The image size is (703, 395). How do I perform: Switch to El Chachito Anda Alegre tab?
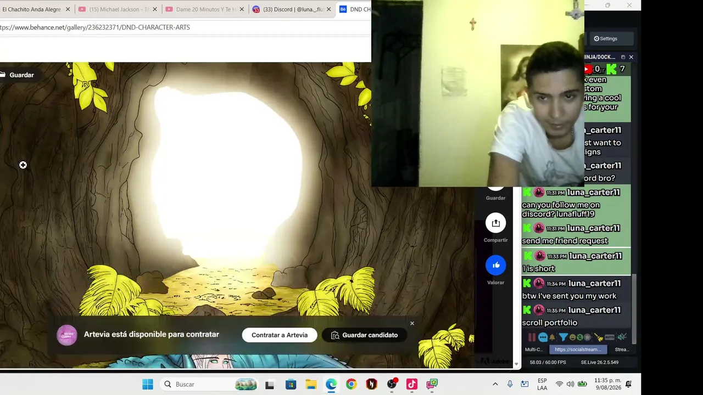[31, 9]
